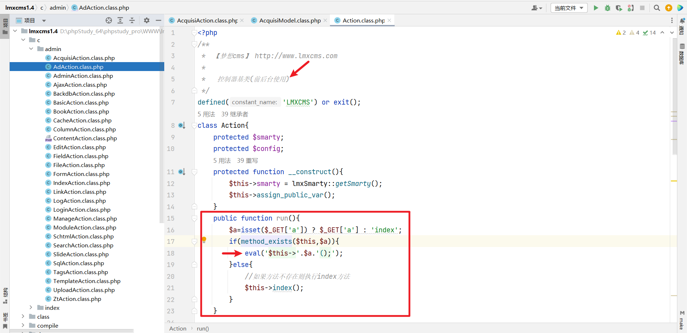The width and height of the screenshot is (687, 333).
Task: Fold the class Action block at line 8
Action: (x=194, y=125)
